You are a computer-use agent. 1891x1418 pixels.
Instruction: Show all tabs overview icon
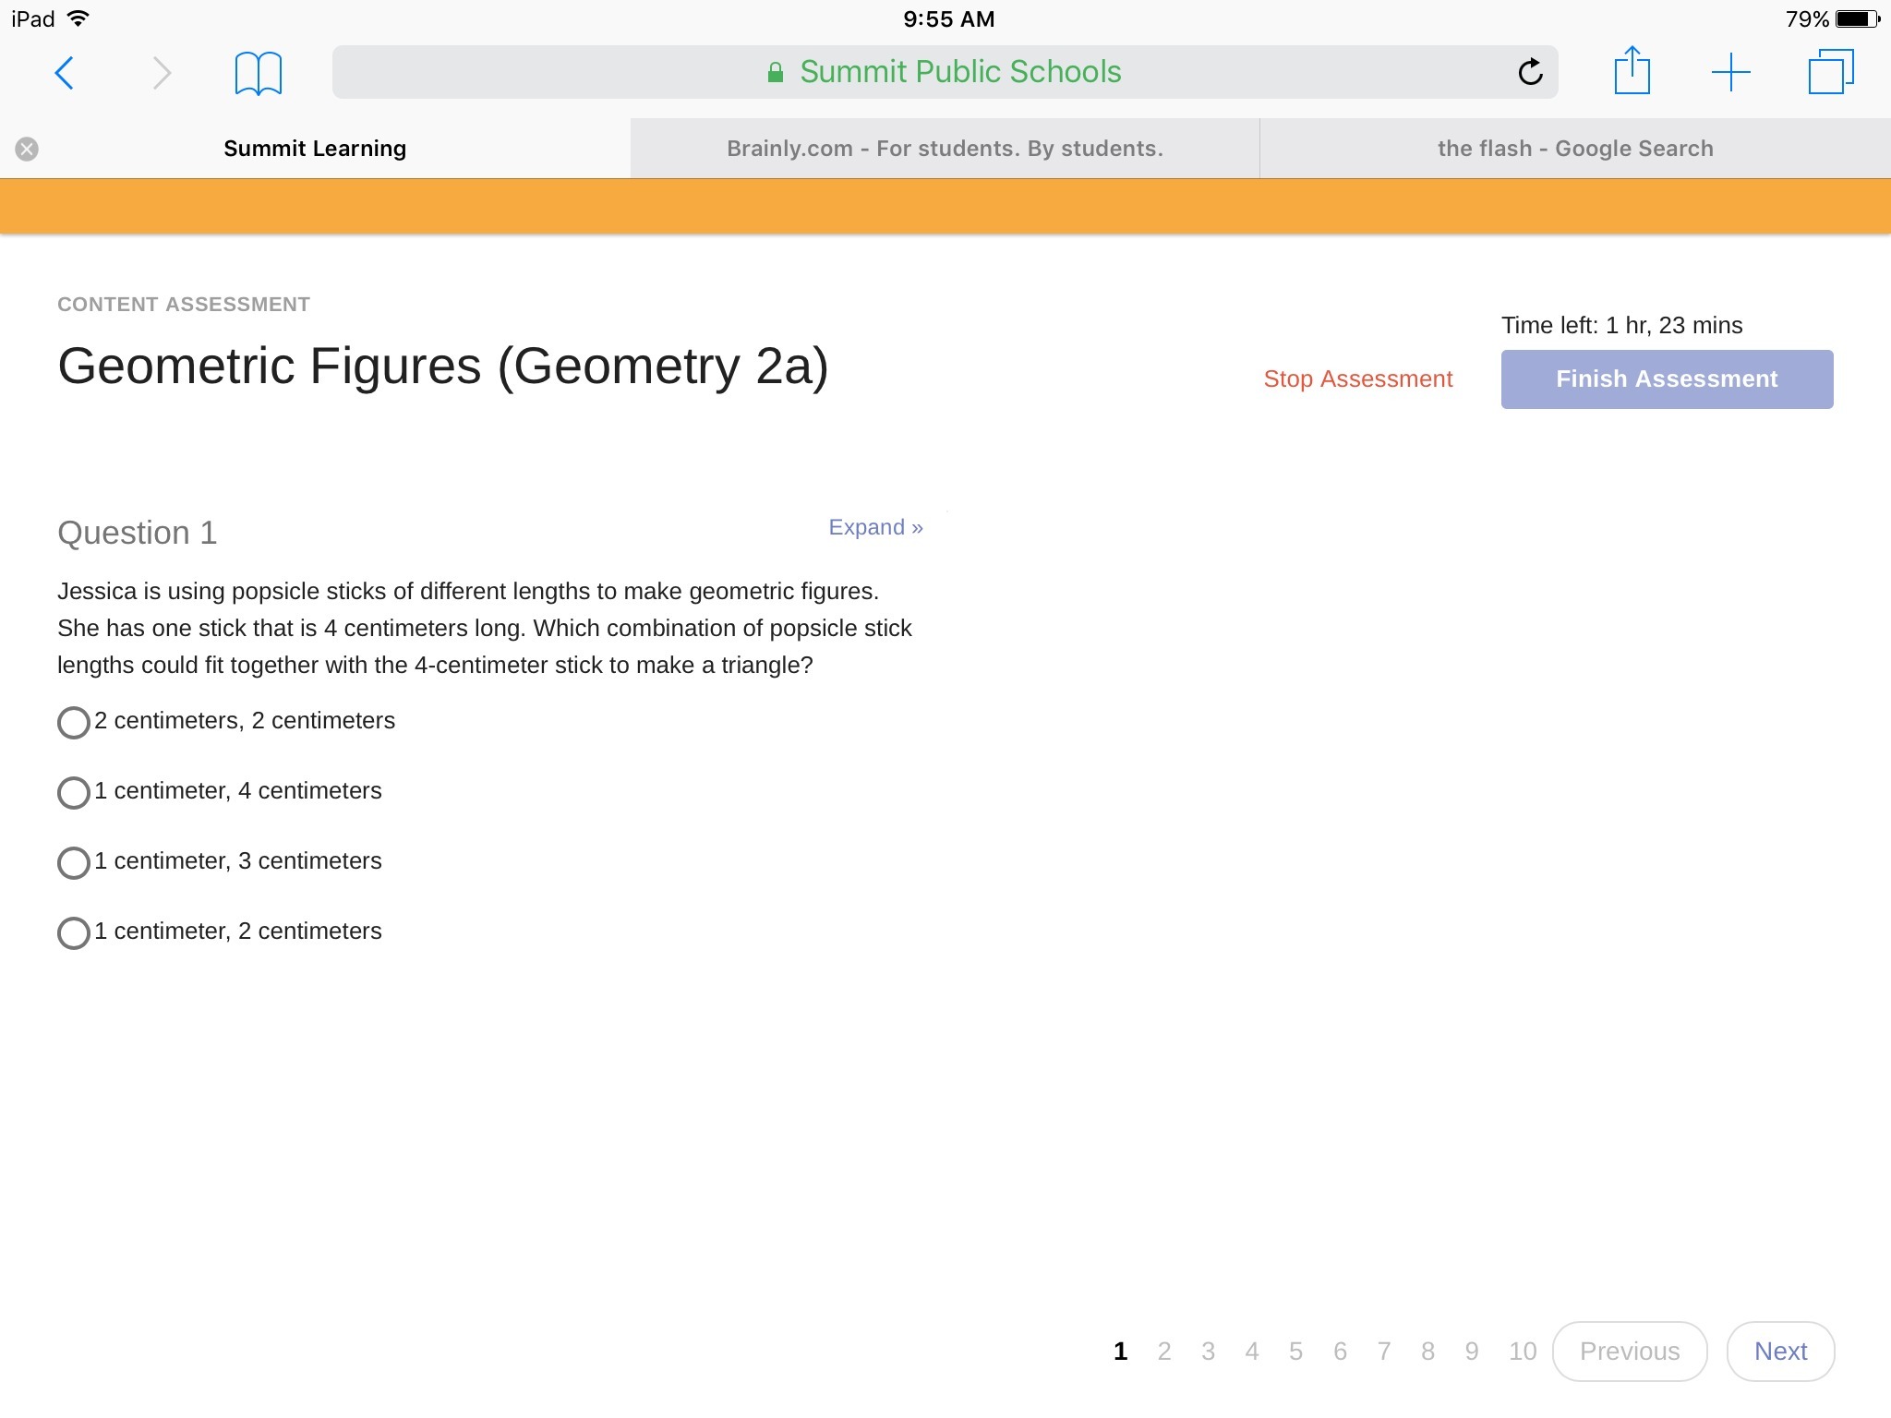(1830, 72)
